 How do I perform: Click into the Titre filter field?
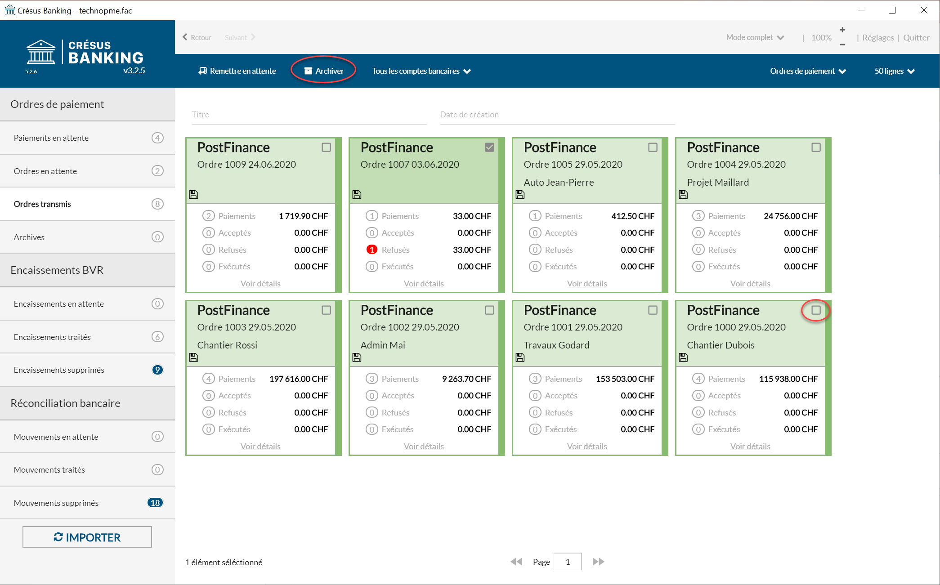point(309,115)
